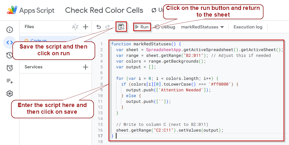Save the project with the disk icon
The image size is (289, 145).
click(121, 27)
